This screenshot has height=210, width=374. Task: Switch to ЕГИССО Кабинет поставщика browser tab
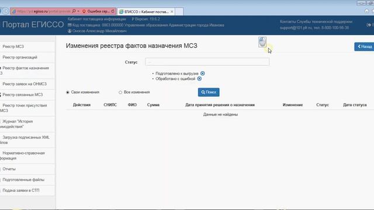146,12
